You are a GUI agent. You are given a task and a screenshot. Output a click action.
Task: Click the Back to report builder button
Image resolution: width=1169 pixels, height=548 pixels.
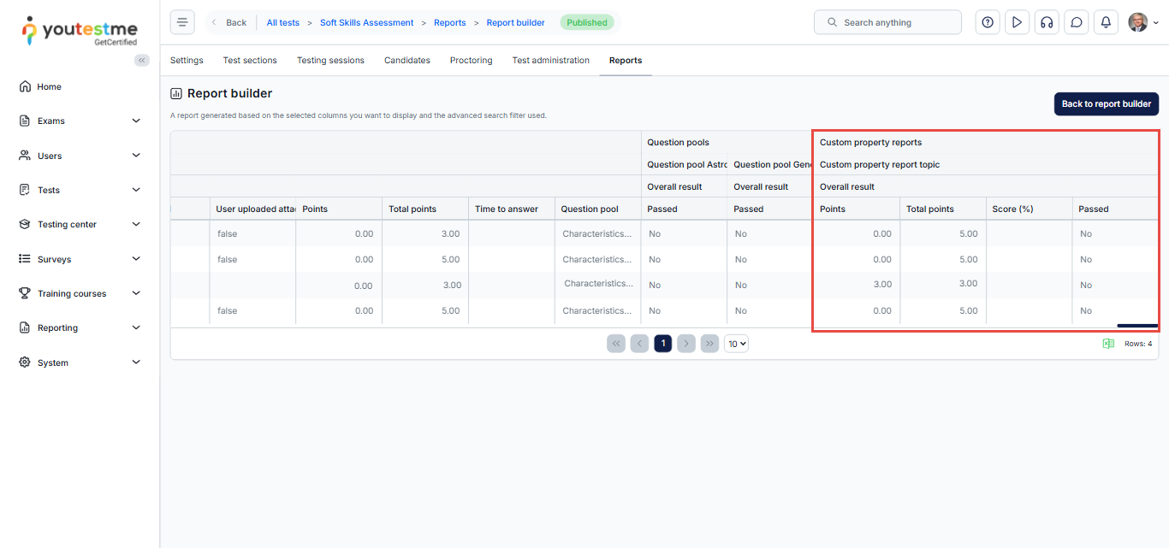click(1106, 103)
